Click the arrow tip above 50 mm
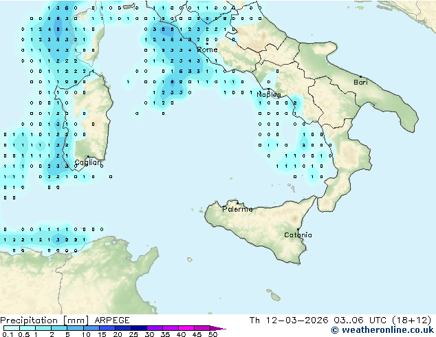 point(218,328)
